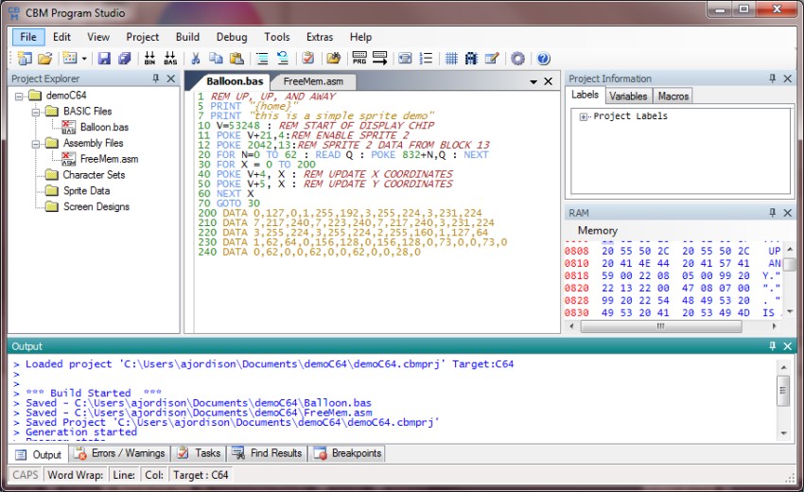Viewport: 804px width, 492px height.
Task: Open the settings gear icon in toolbar
Action: tap(517, 59)
